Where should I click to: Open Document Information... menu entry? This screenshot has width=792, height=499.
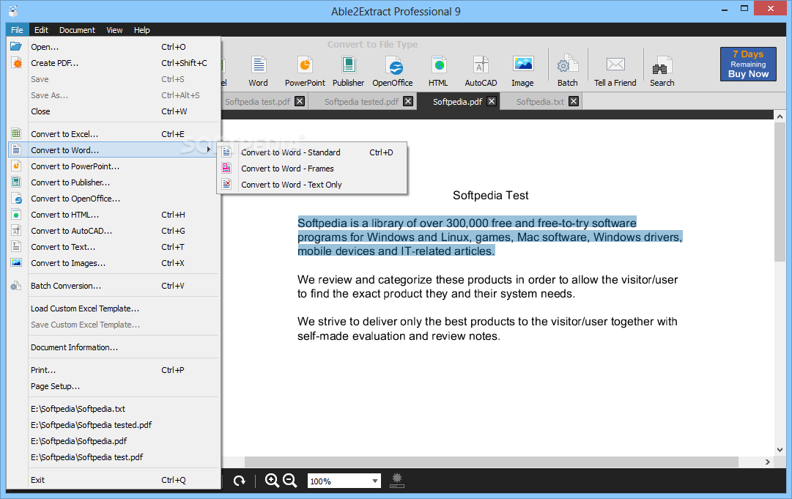coord(114,347)
